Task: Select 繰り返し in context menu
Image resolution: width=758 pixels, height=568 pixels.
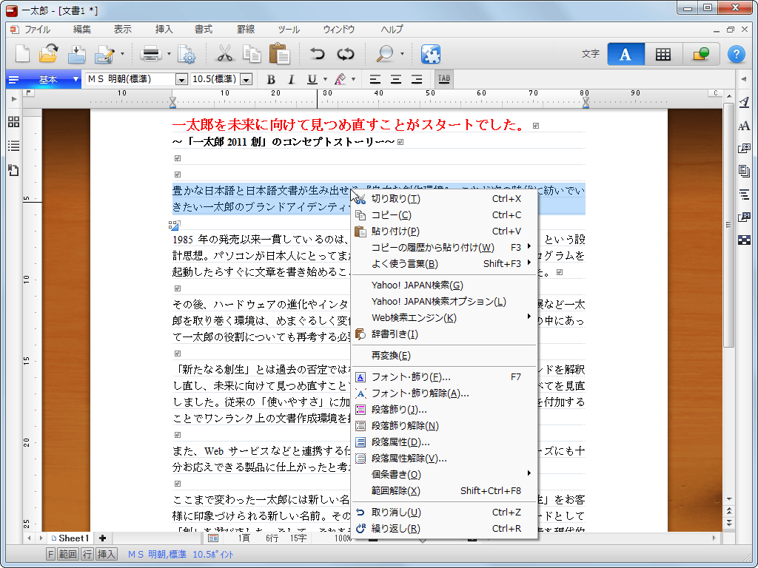Action: pyautogui.click(x=444, y=529)
